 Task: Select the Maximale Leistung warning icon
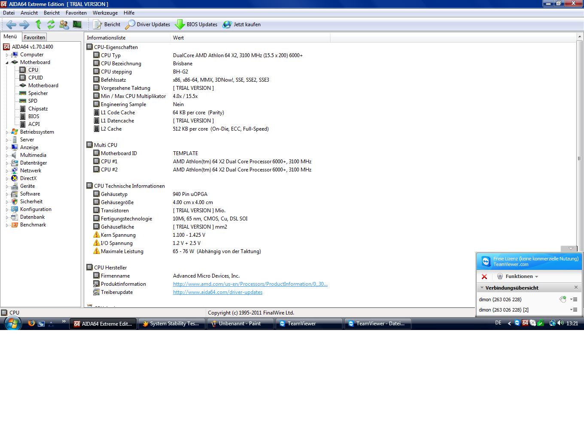point(97,251)
